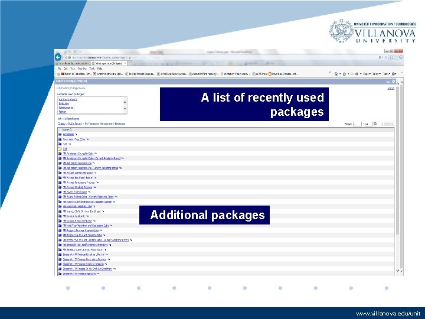Open the Tools menu
Screen dimensions: 425x319
click(92, 69)
